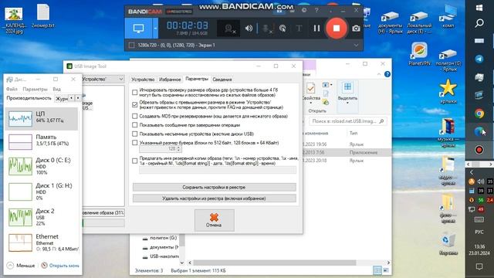Click Explorer horizontal scrollbar

(x=275, y=263)
